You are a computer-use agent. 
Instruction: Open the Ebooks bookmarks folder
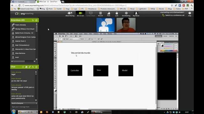[x=160, y=9]
